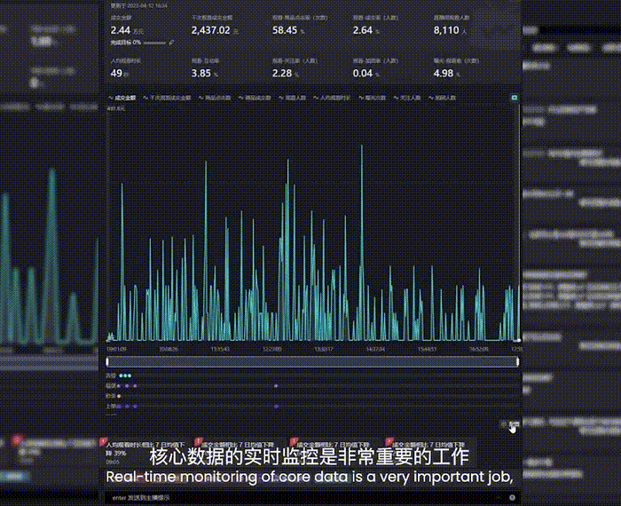The image size is (621, 506).
Task: Click the fourth red alert badge icon
Action: (389, 440)
